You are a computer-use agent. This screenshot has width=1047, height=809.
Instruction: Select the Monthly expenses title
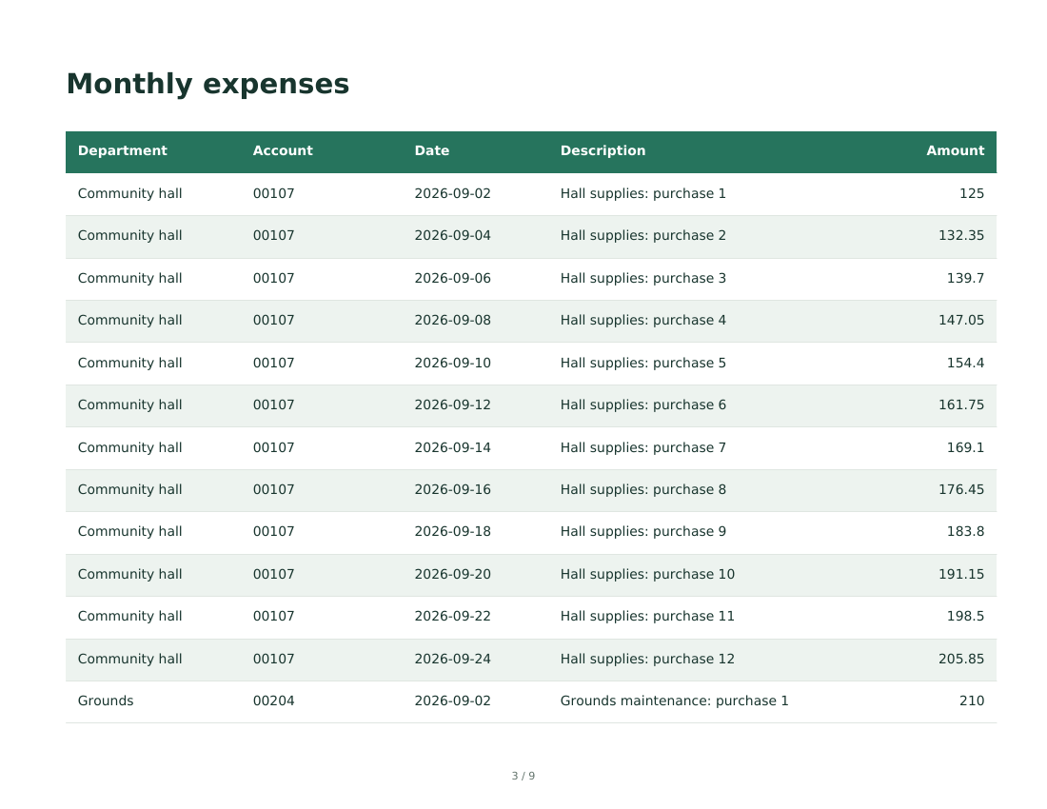207,84
